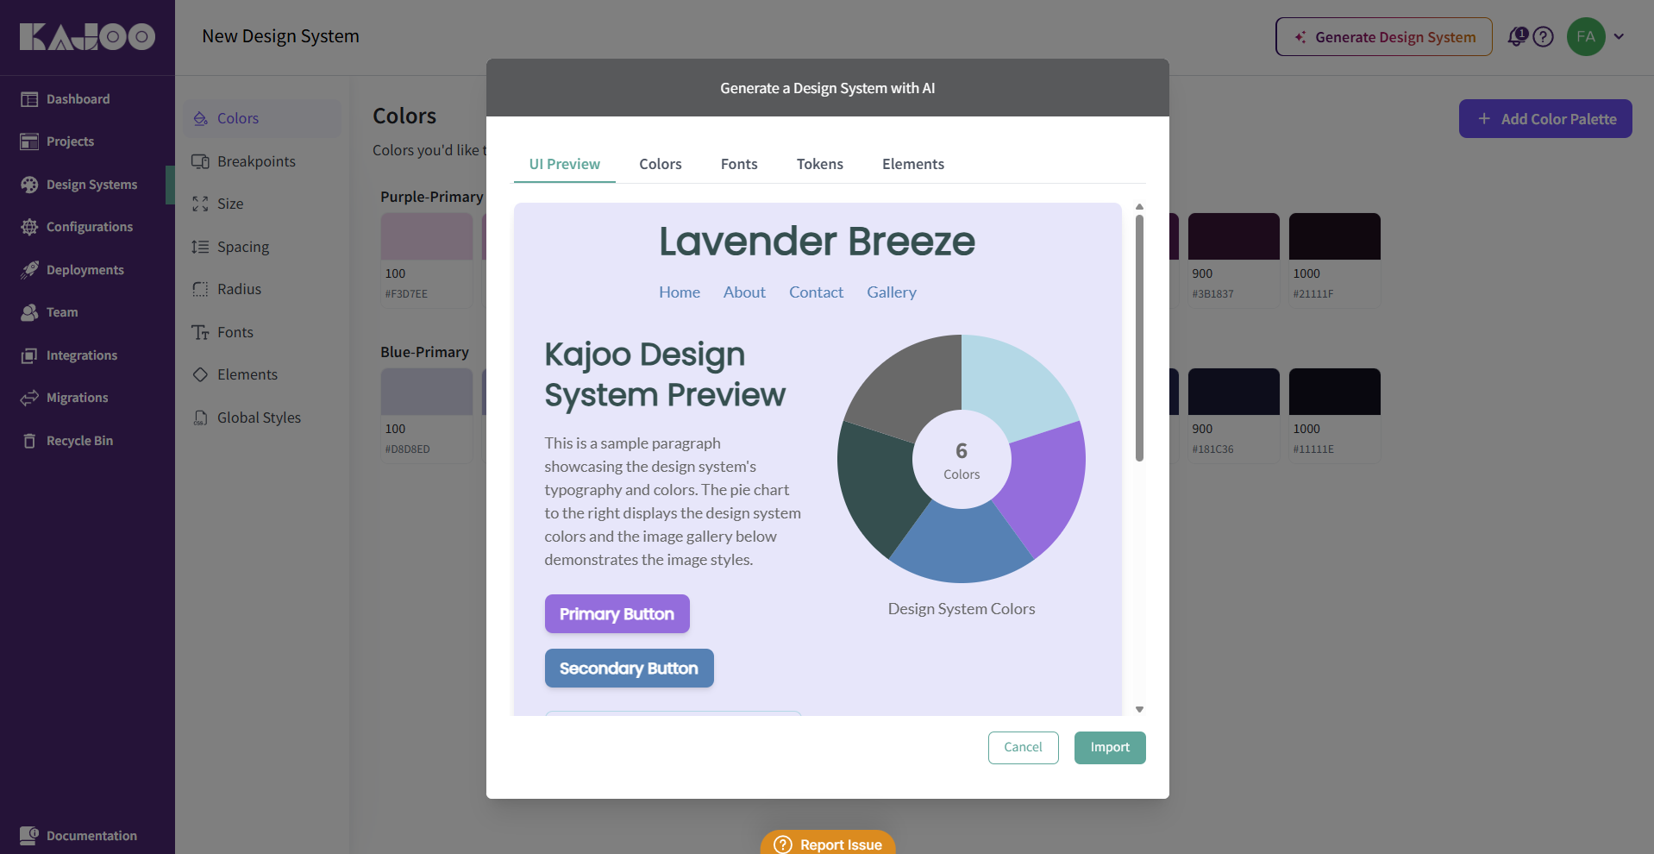Click the Primary Button in preview
1654x854 pixels.
pyautogui.click(x=617, y=613)
